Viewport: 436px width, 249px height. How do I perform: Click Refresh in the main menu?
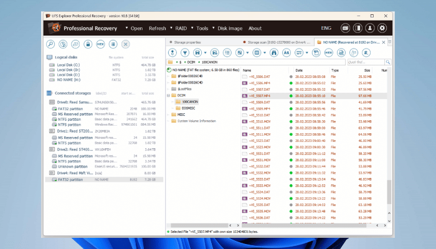pos(157,29)
